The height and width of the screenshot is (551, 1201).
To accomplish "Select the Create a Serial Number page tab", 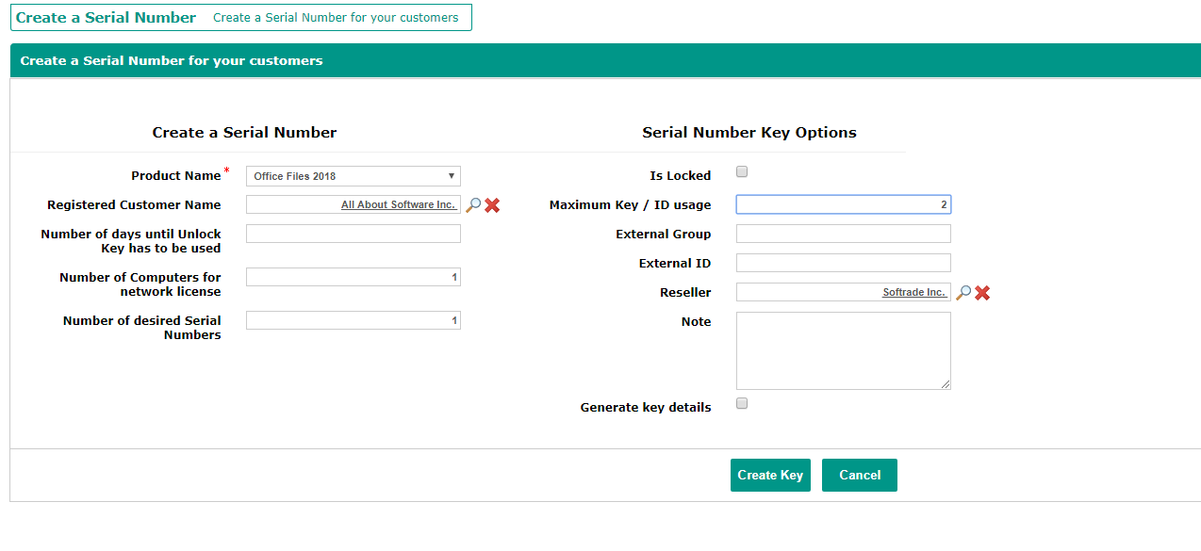I will (x=106, y=17).
